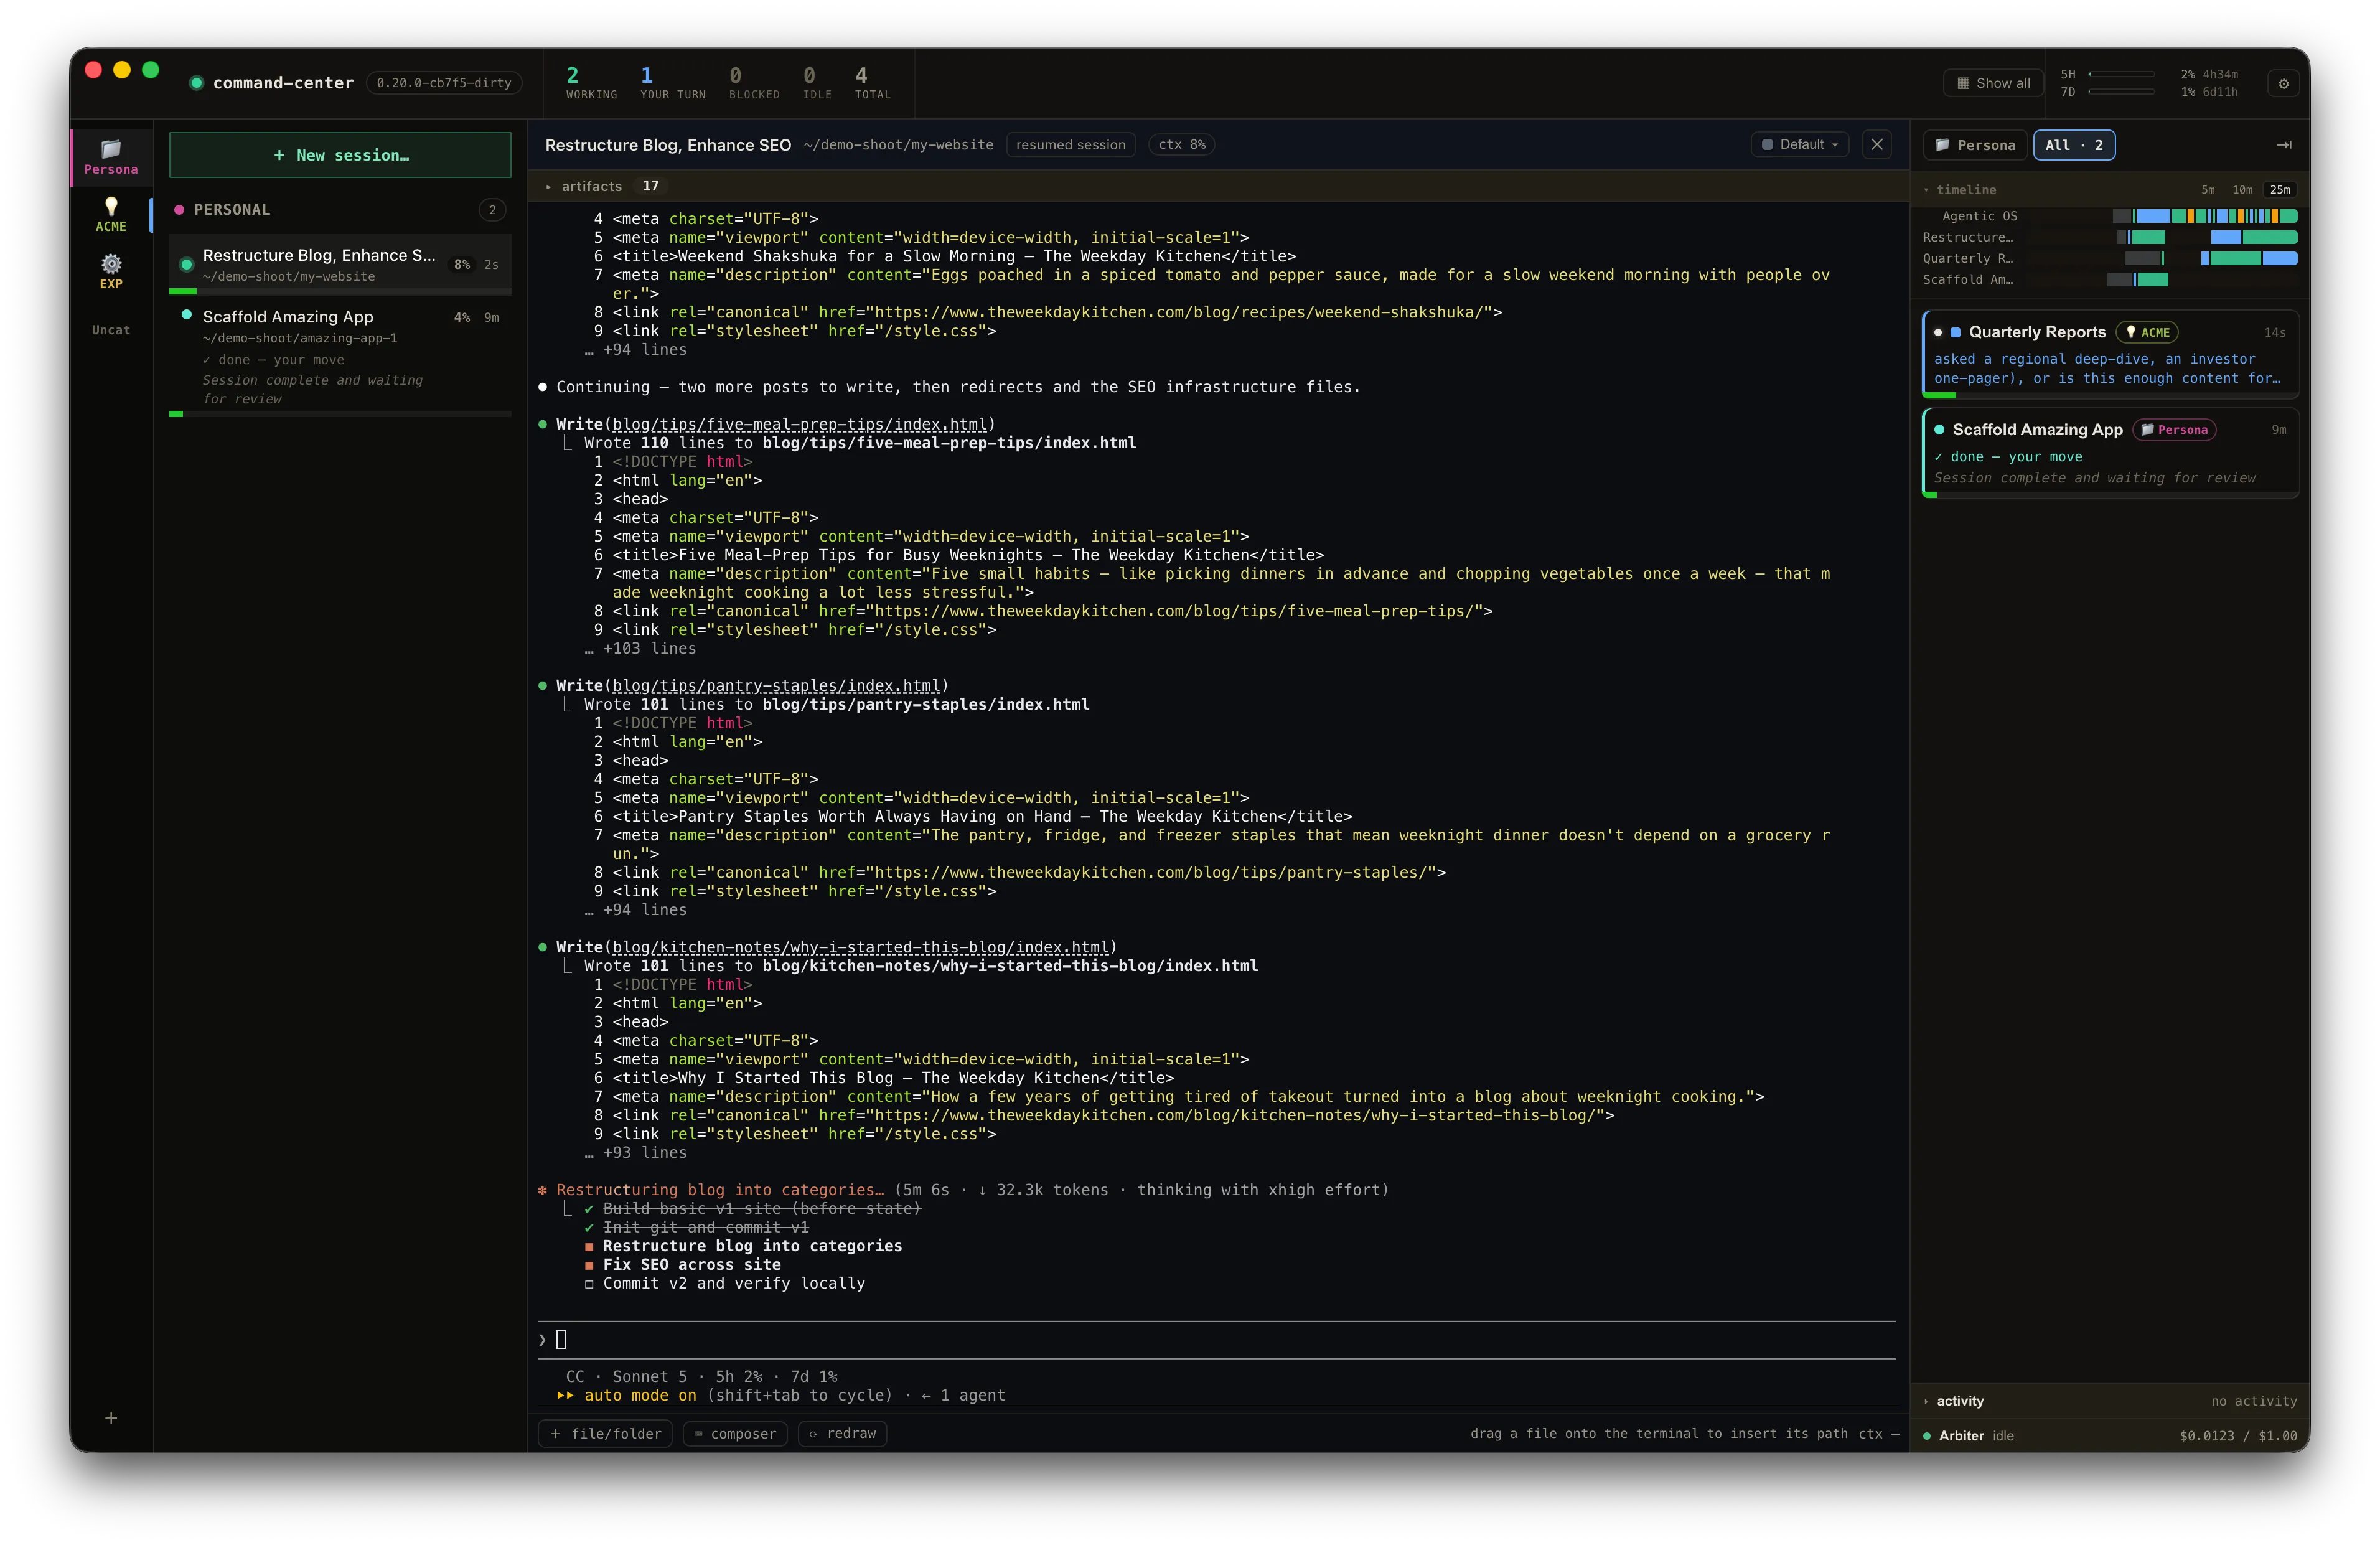Click the Arbiter cost $0.0123 / $1.00
Viewport: 2380px width, 1545px height.
[2238, 1436]
